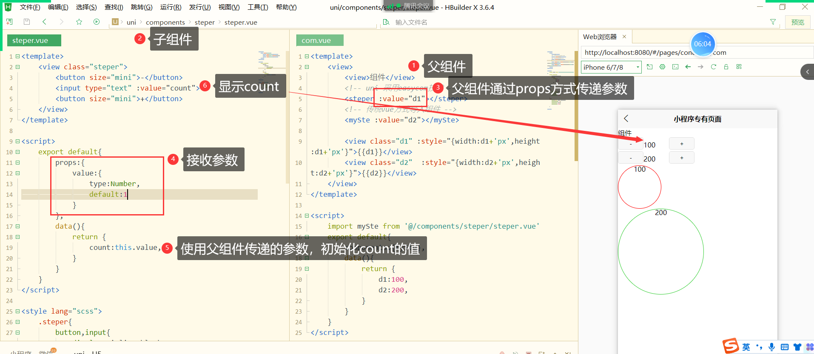Viewport: 814px width, 354px height.
Task: Open Web browser settings gear icon
Action: (x=662, y=67)
